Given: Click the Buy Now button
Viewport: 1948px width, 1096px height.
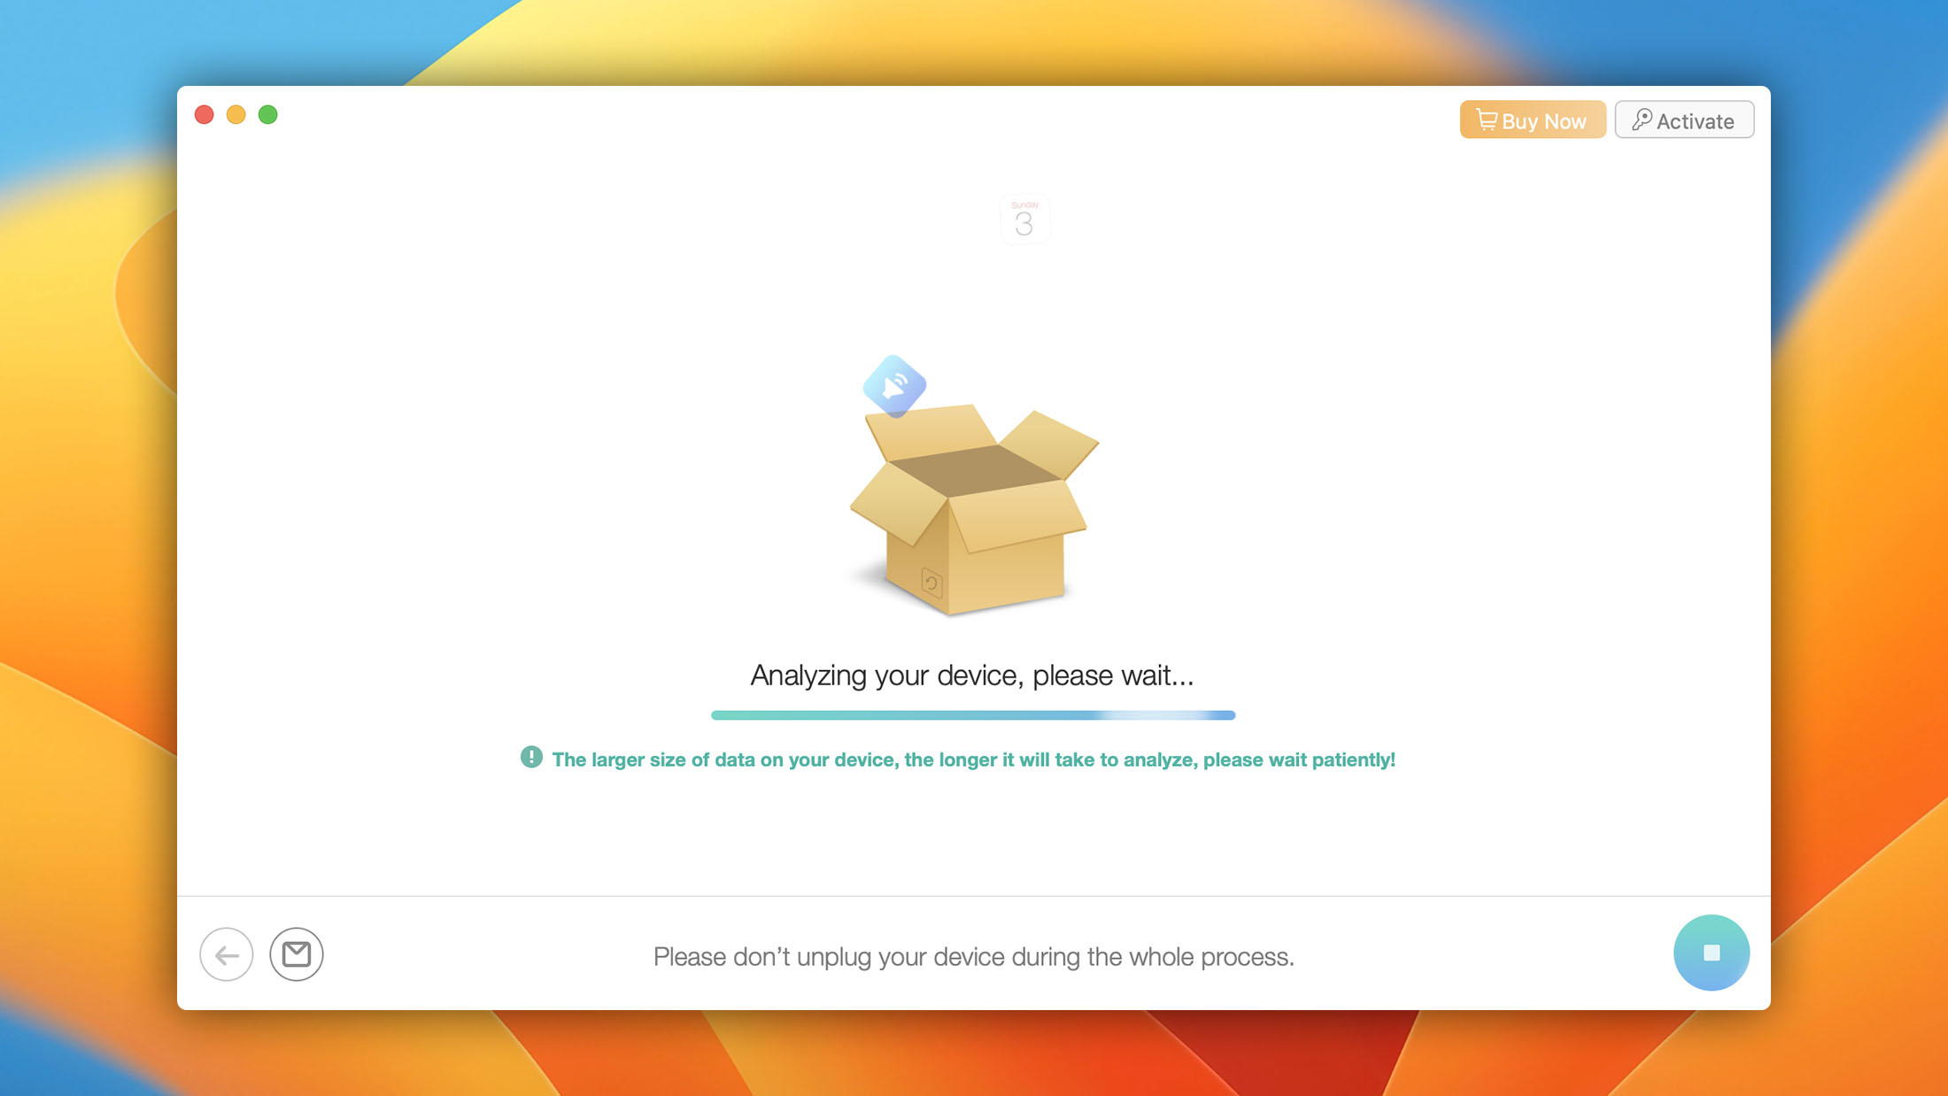Looking at the screenshot, I should click(x=1532, y=120).
